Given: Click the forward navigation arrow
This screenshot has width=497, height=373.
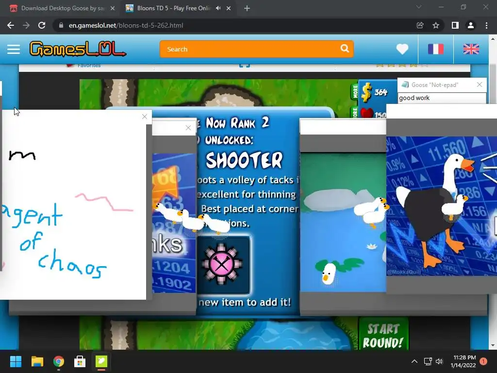Looking at the screenshot, I should click(26, 25).
